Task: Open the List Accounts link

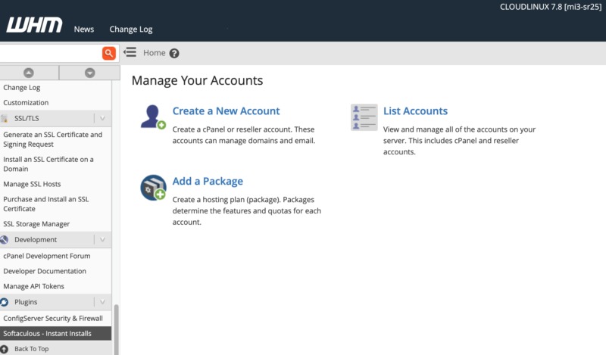Action: click(x=415, y=111)
